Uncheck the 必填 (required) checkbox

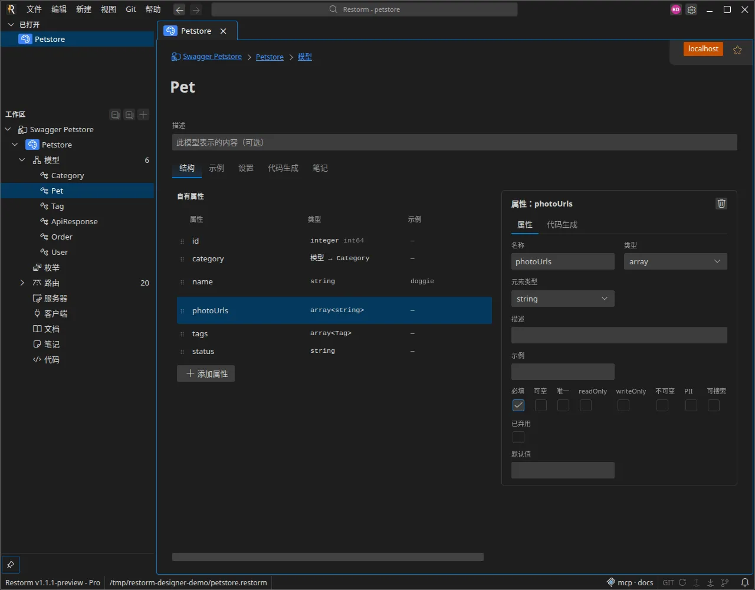coord(518,405)
